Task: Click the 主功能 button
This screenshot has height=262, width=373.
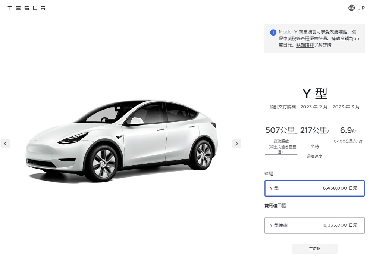Action: click(314, 249)
